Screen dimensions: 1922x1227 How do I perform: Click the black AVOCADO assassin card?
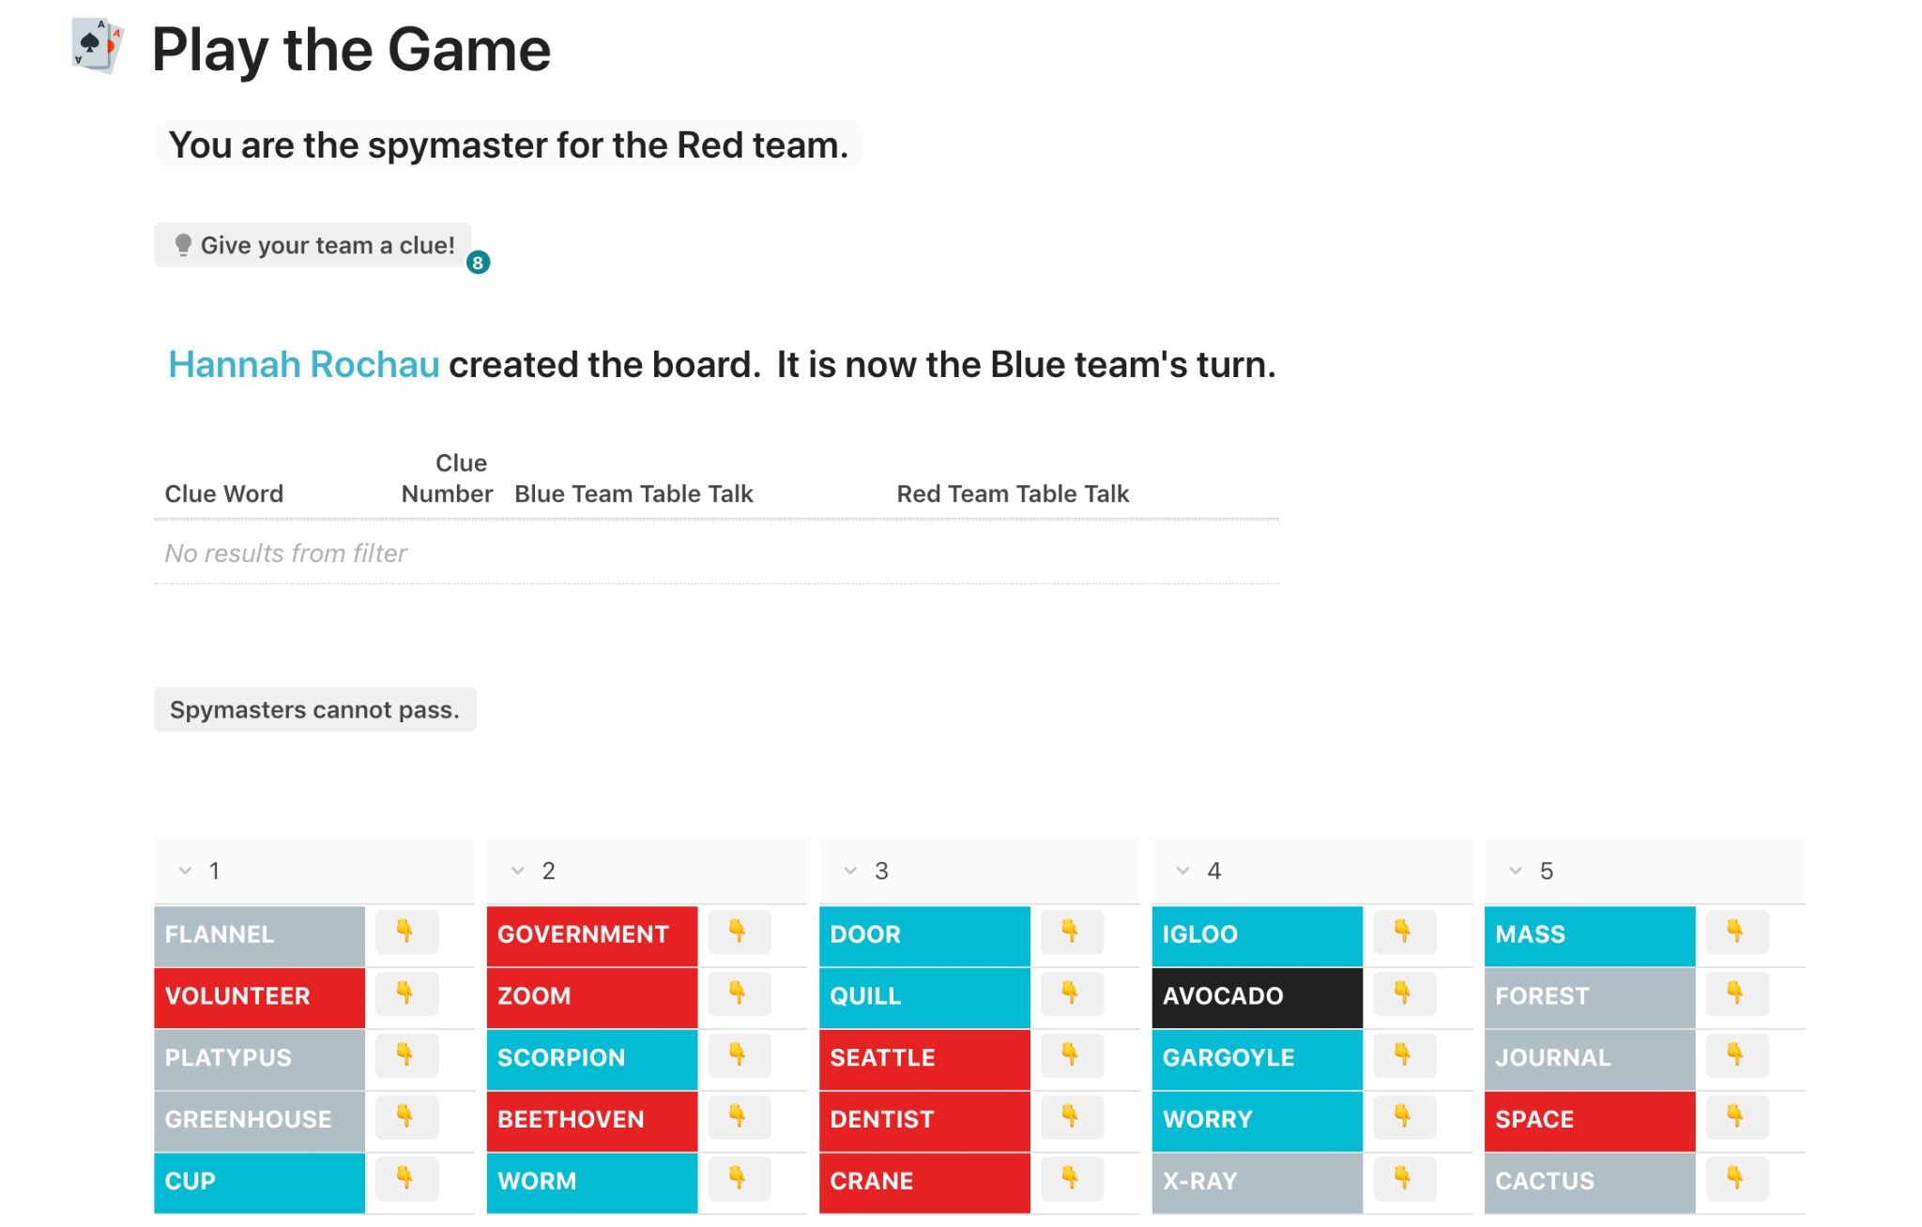[1258, 996]
